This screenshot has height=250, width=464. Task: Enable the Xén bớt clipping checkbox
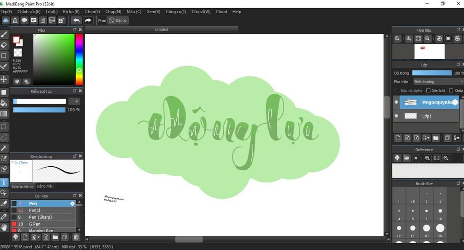click(x=428, y=91)
